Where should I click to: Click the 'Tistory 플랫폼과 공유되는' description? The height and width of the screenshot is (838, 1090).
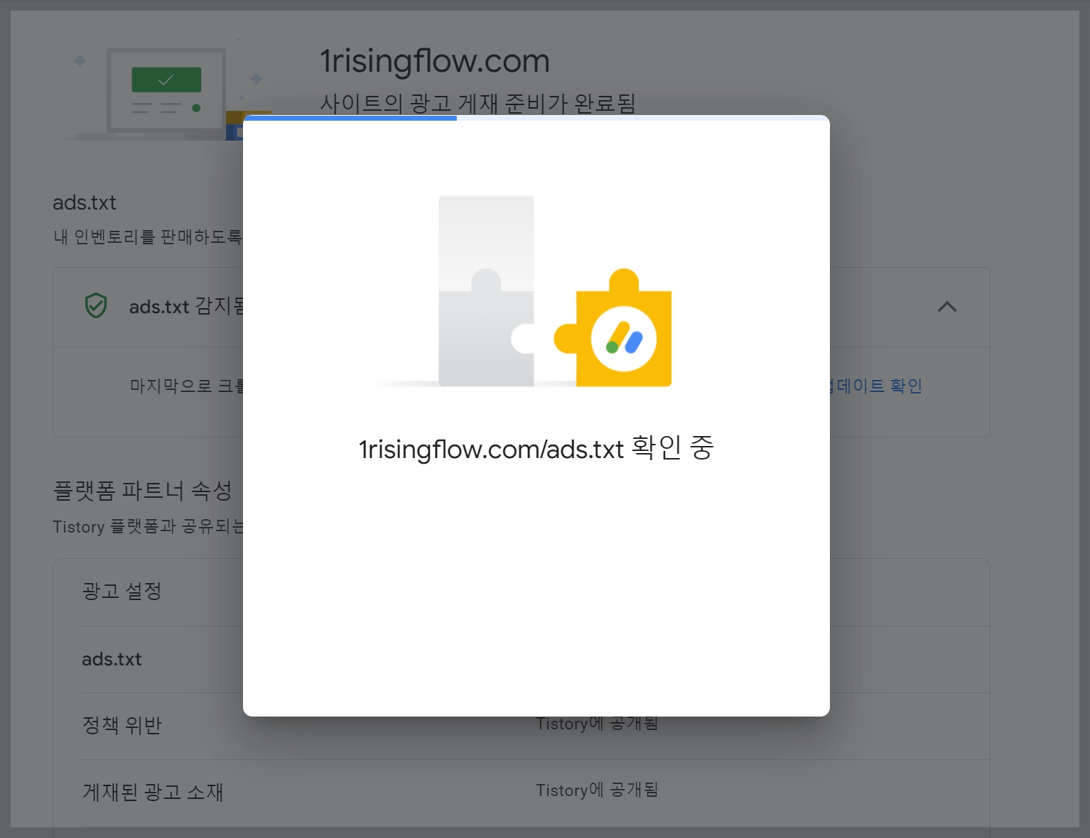(x=148, y=526)
